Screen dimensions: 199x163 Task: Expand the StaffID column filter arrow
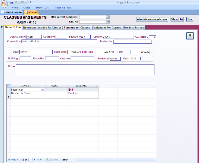point(66,86)
